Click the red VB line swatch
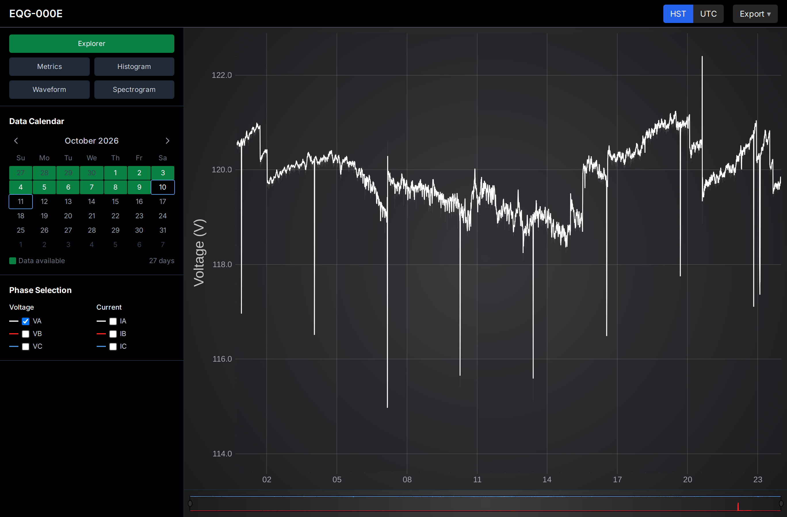787x517 pixels. tap(14, 334)
